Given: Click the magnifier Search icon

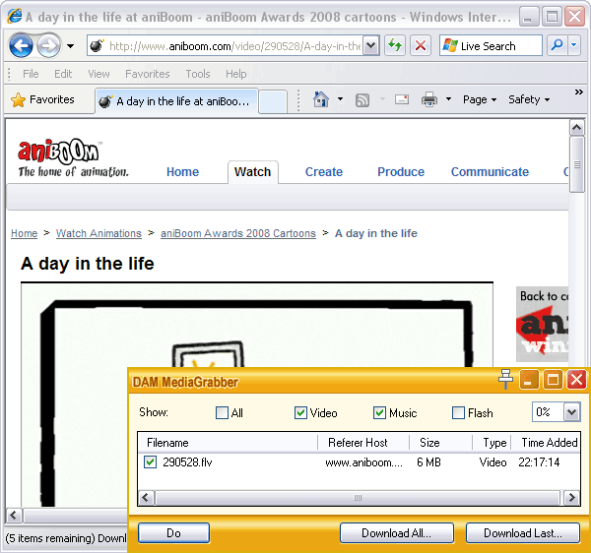Looking at the screenshot, I should tap(557, 45).
